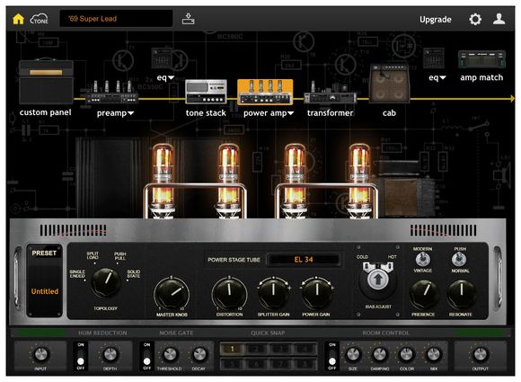Click the Room Control Mix knob
This screenshot has height=382, width=521.
(x=433, y=354)
